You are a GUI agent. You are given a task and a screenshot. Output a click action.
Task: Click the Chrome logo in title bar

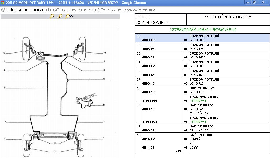(x=3, y=3)
